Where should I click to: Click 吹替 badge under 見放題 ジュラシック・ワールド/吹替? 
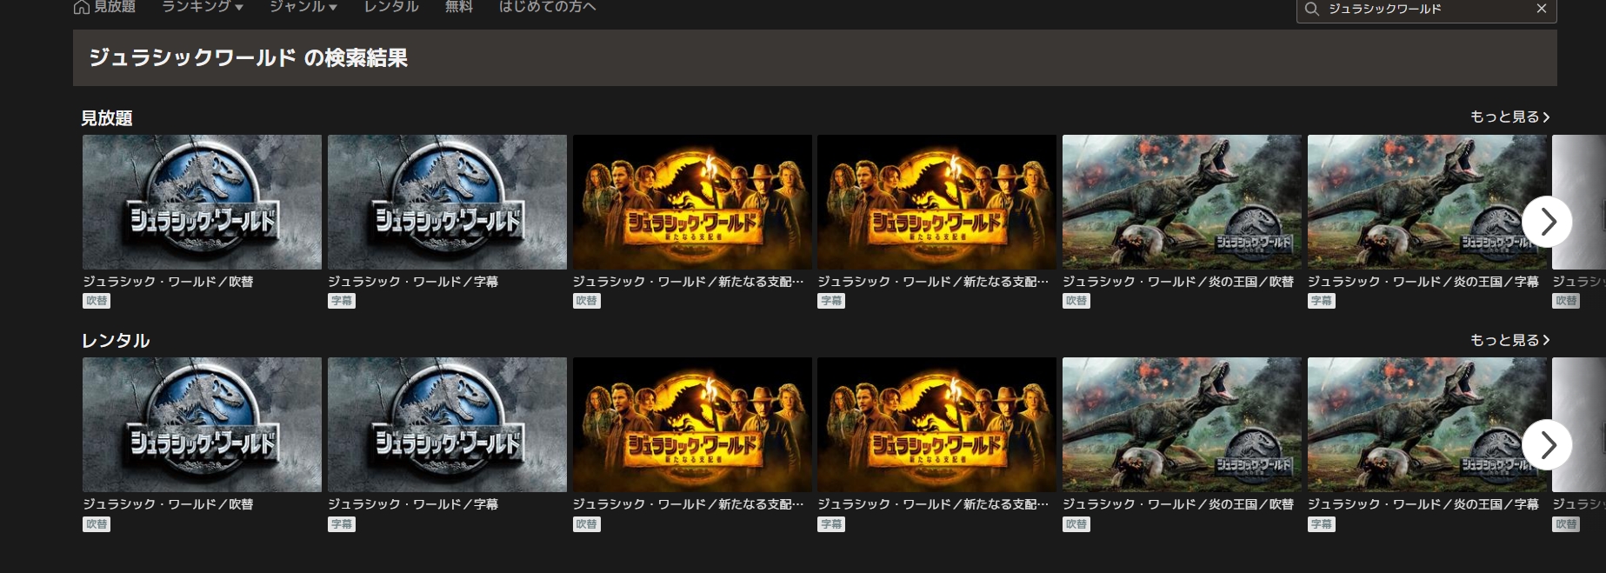pos(97,301)
